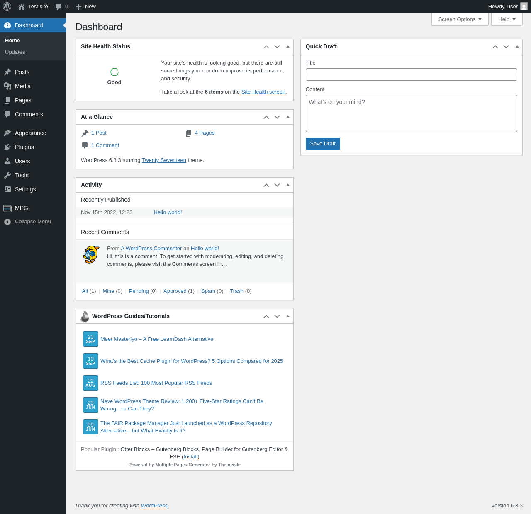The height and width of the screenshot is (514, 531).
Task: Click the Save Draft button
Action: 323,144
